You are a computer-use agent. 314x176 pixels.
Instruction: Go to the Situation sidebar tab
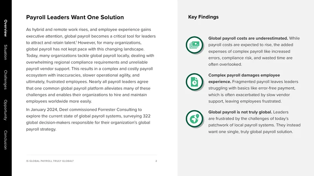coord(5,52)
